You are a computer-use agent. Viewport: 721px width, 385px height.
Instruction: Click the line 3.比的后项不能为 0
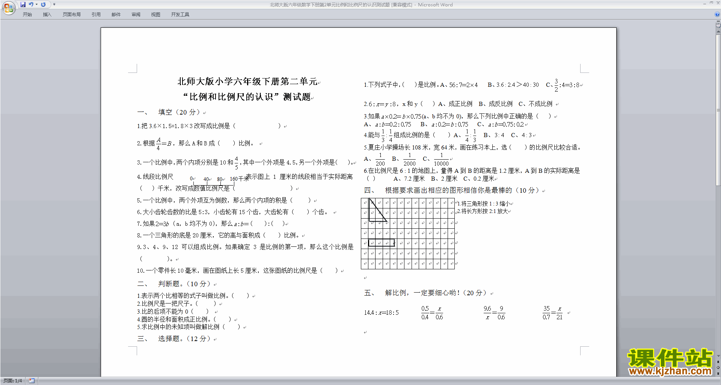173,311
